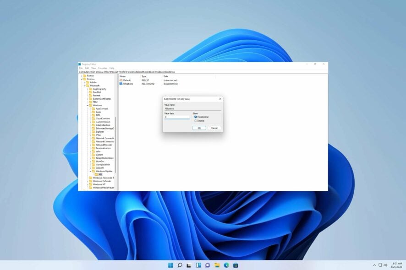This screenshot has height=270, width=406.
Task: Open taskbar Search
Action: pos(180,265)
